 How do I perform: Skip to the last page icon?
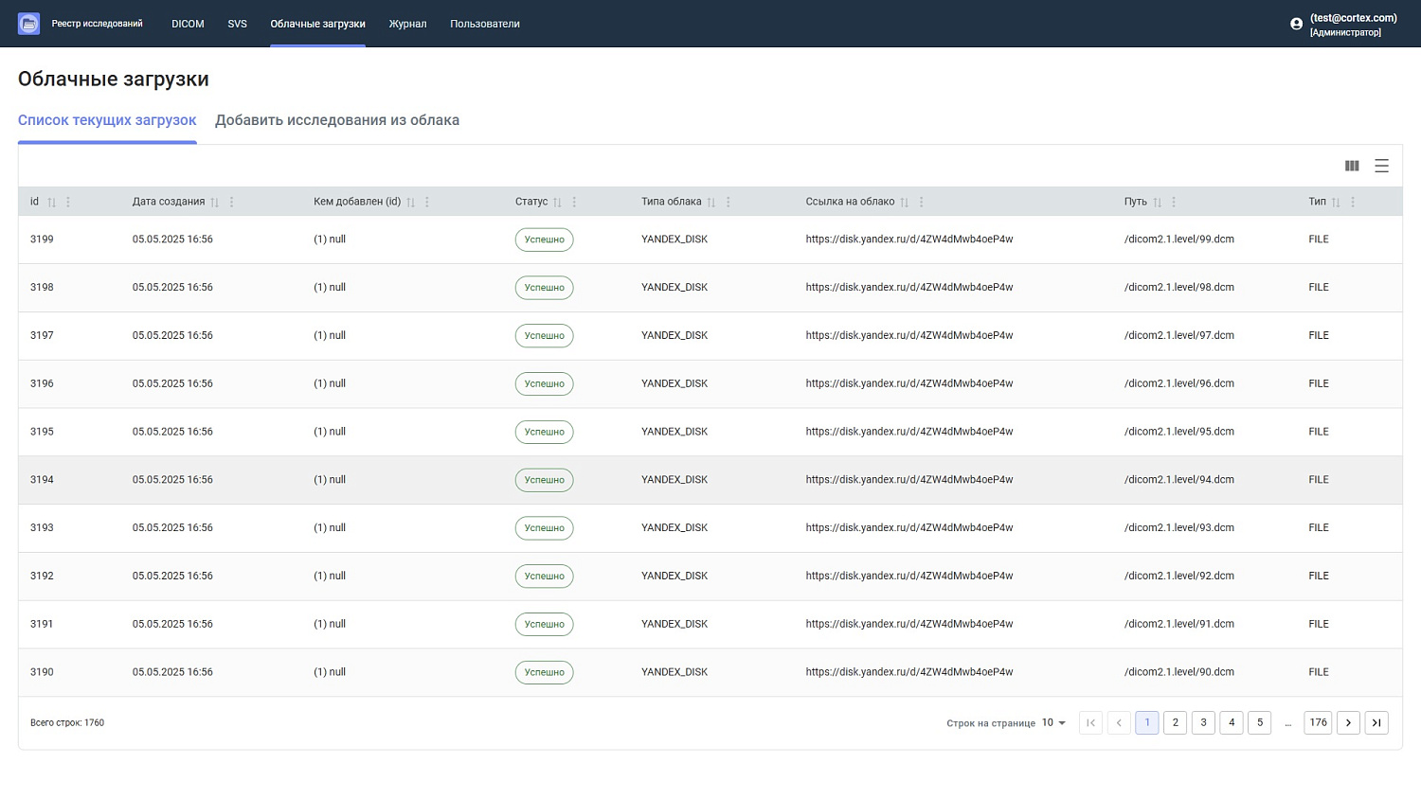click(x=1376, y=722)
